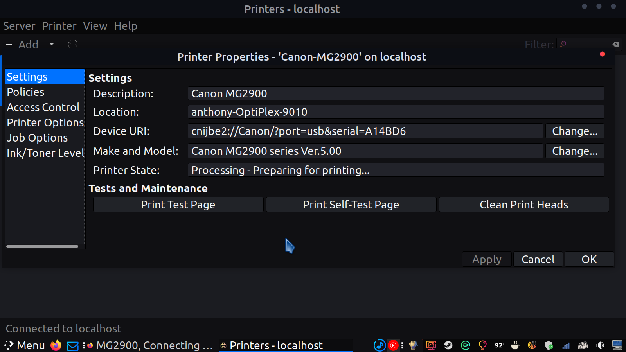Click Change next to Device URI
This screenshot has height=352, width=626.
pyautogui.click(x=575, y=131)
